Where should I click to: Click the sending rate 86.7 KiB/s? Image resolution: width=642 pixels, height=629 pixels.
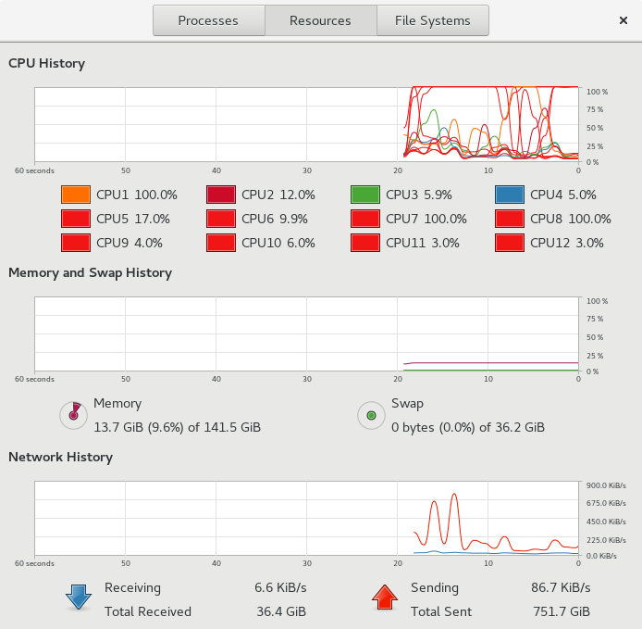point(561,587)
